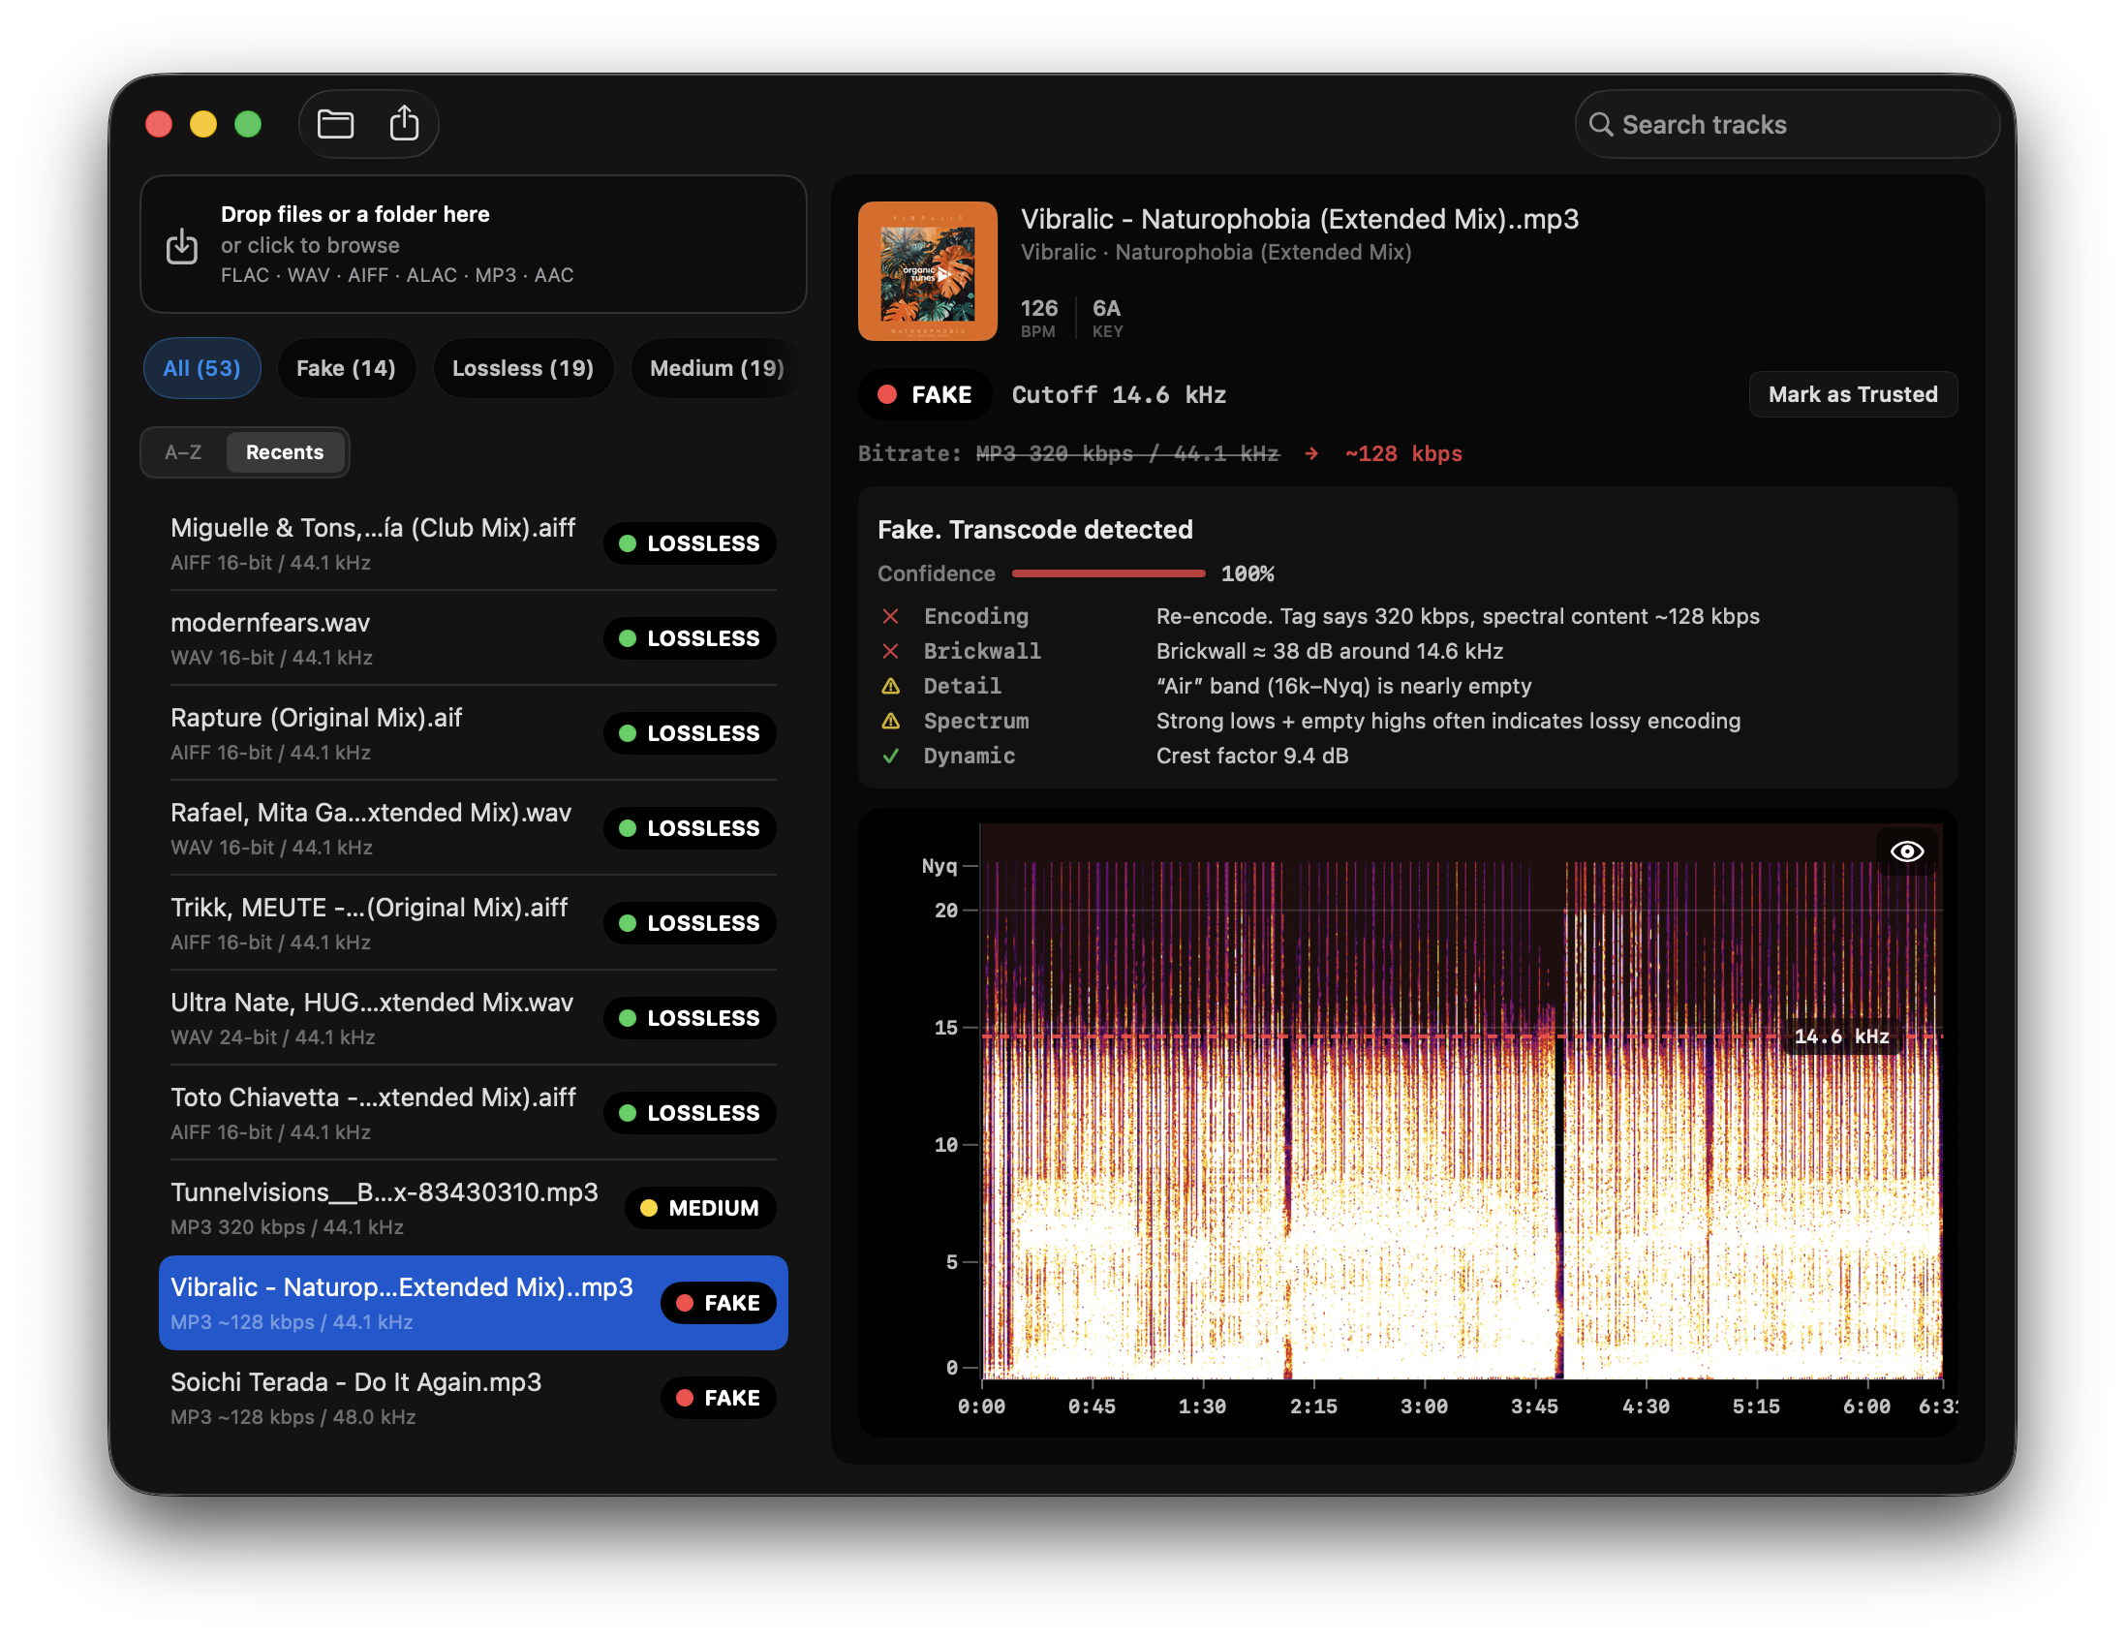
Task: Select Rapture (Original Mix).aif track
Action: coord(473,733)
